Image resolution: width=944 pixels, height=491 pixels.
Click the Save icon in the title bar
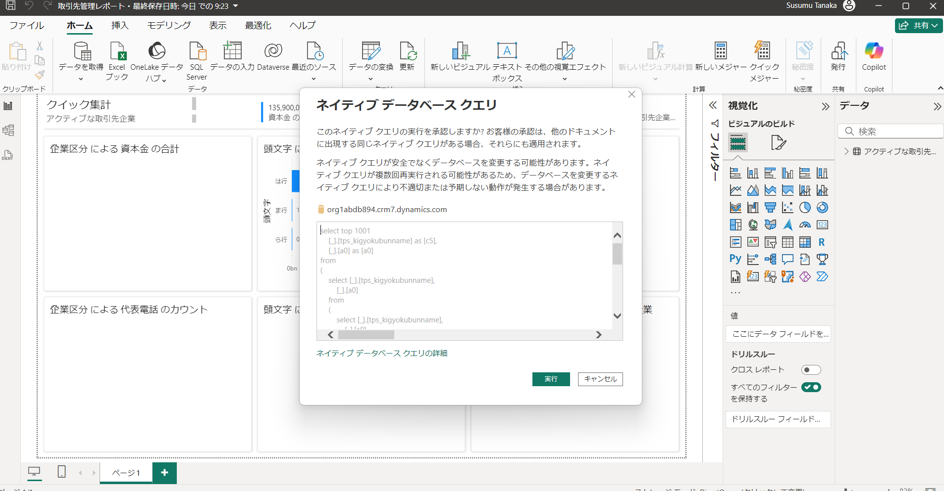point(10,6)
